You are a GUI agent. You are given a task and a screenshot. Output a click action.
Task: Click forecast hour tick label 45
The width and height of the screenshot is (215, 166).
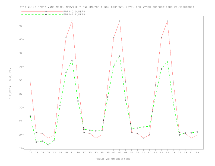[120, 152]
